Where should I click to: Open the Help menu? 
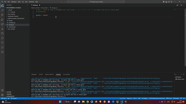(36, 2)
